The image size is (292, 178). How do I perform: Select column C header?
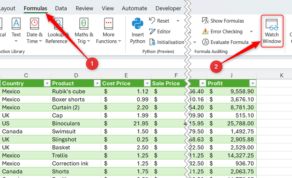point(26,75)
